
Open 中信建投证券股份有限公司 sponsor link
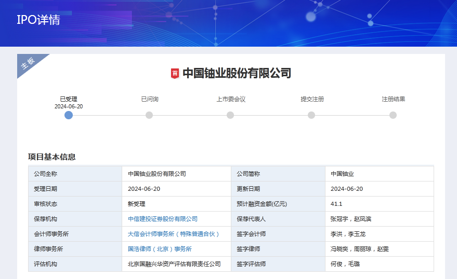pos(163,219)
